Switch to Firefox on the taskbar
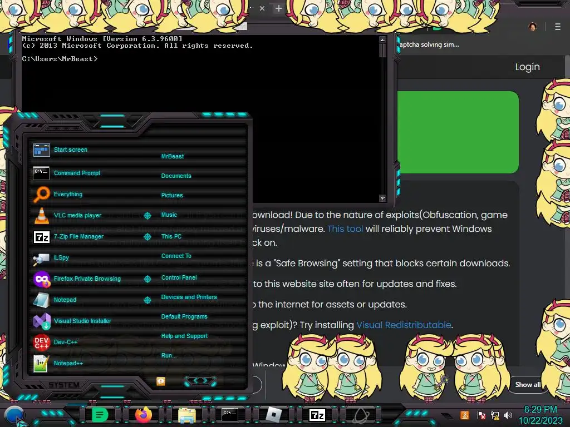The width and height of the screenshot is (570, 427). click(x=144, y=415)
